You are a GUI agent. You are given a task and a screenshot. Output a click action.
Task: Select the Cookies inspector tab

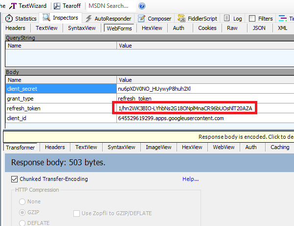point(207,28)
